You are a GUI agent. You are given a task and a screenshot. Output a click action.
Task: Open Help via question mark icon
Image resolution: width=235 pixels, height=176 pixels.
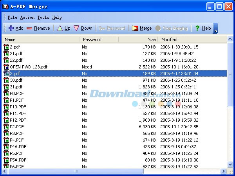tap(197, 28)
